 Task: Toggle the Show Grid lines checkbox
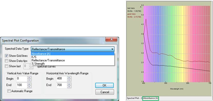[6, 56]
